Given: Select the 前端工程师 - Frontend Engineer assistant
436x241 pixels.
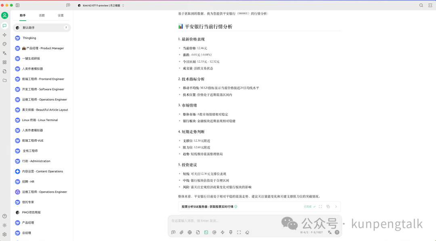Looking at the screenshot, I should [42, 79].
